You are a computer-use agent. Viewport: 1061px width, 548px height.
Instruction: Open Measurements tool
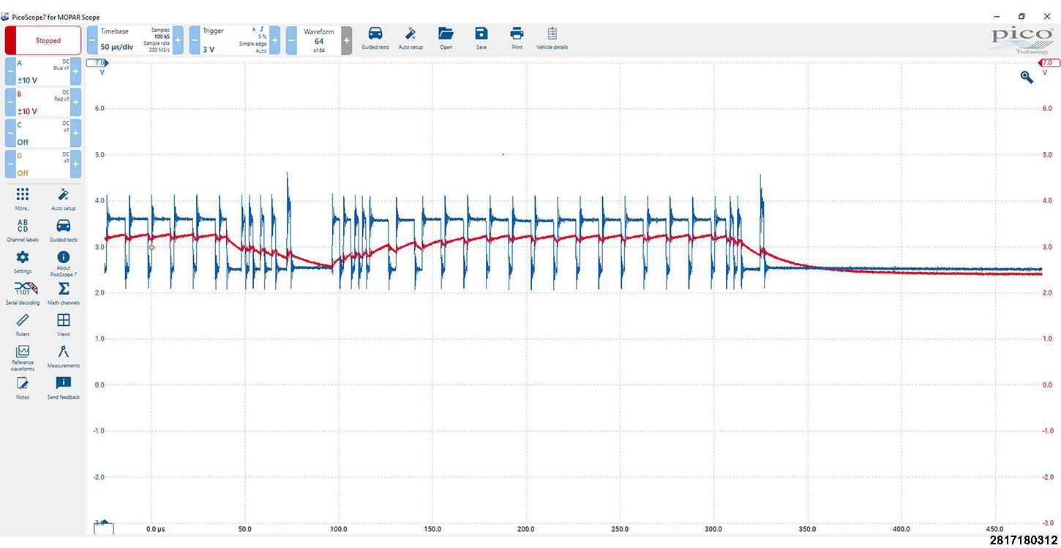(64, 355)
